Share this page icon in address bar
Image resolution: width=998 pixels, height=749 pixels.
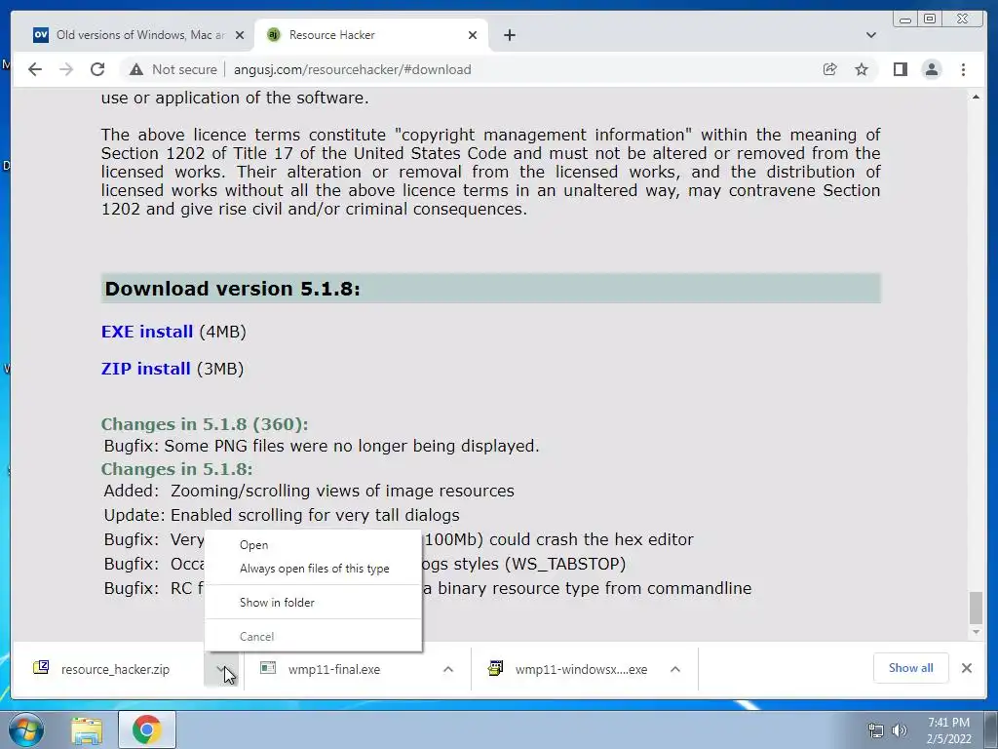point(830,69)
